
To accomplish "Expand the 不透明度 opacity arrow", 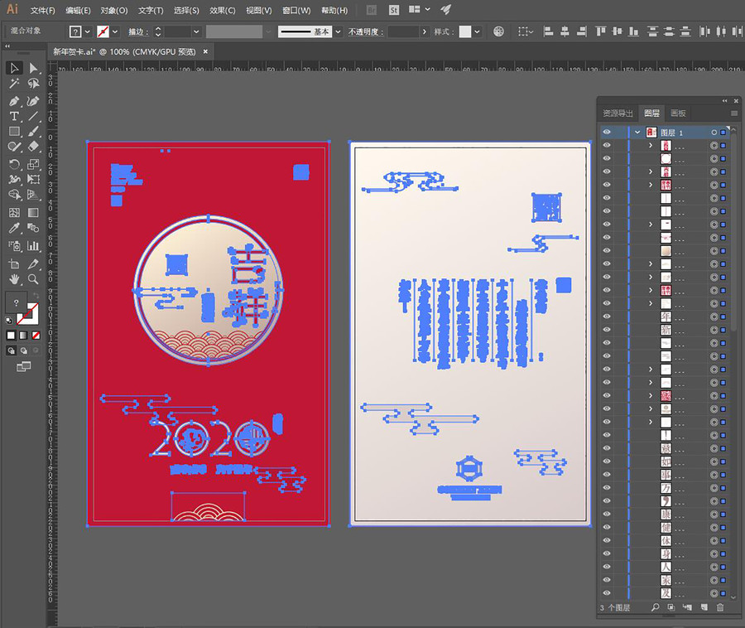I will pyautogui.click(x=425, y=31).
